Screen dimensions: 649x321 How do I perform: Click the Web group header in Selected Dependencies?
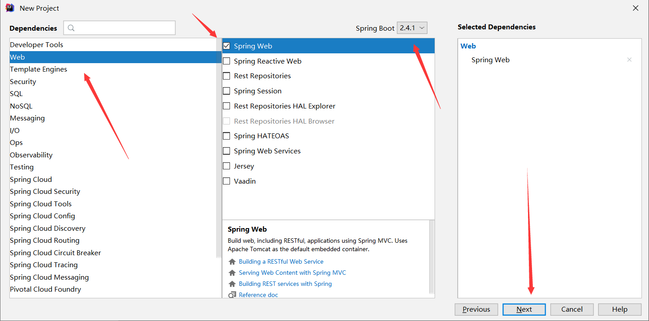tap(468, 46)
